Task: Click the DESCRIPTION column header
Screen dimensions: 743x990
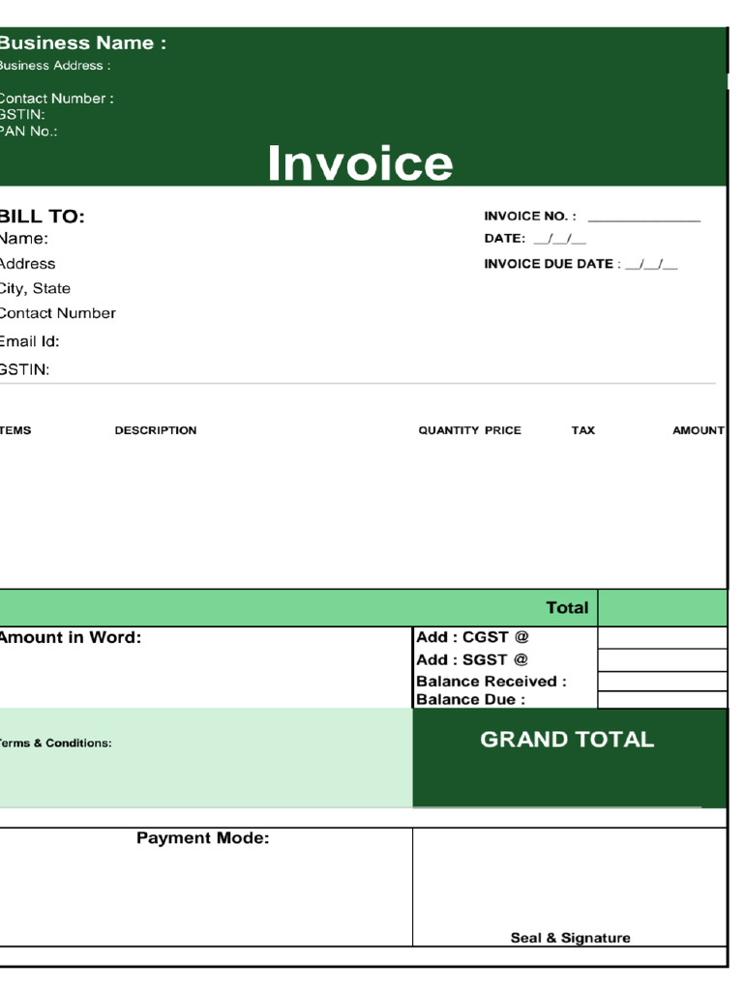Action: pyautogui.click(x=156, y=430)
